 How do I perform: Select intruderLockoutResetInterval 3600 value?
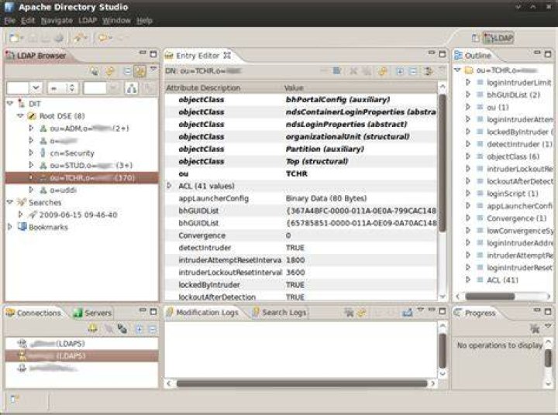point(295,273)
